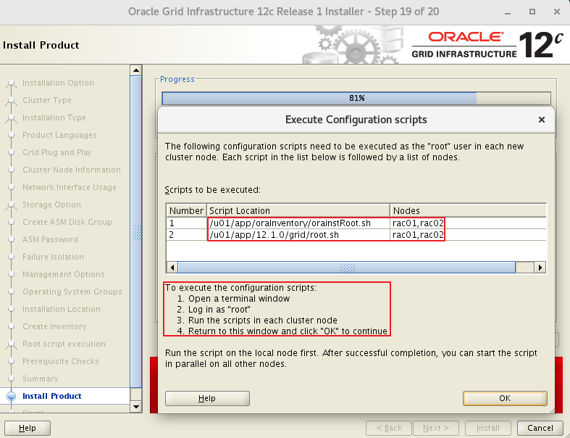
Task: Click the Number column header
Action: tap(186, 210)
